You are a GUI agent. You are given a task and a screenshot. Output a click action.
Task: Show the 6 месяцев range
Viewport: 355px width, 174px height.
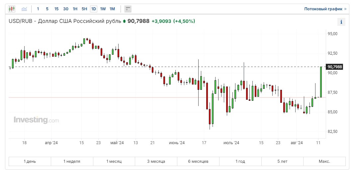pos(198,161)
